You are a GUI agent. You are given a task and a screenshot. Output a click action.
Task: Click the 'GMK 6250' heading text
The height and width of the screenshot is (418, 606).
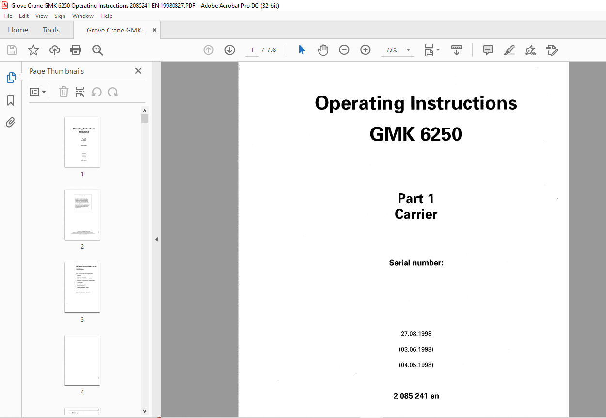[416, 134]
